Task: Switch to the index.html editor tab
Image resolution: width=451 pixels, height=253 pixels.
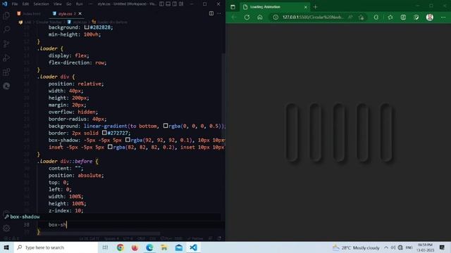Action: click(x=30, y=13)
